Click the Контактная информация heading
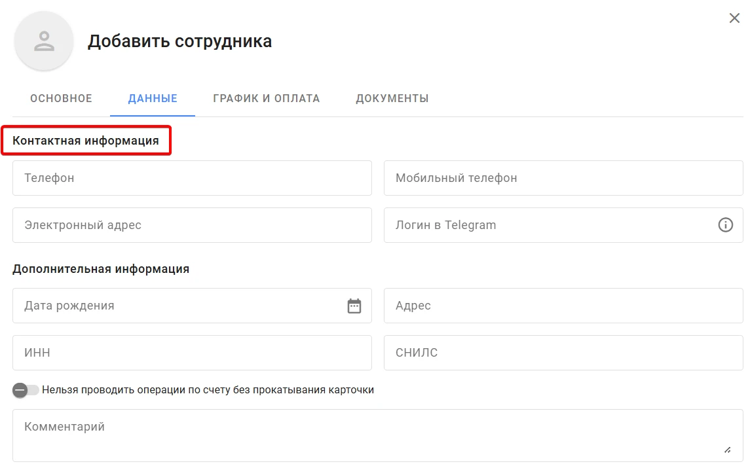This screenshot has height=464, width=748. [x=85, y=141]
